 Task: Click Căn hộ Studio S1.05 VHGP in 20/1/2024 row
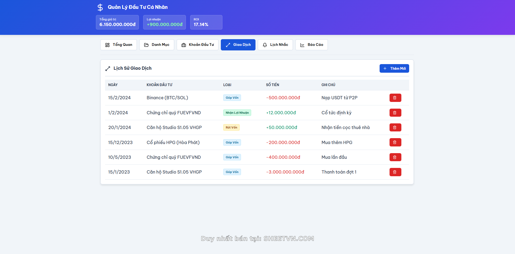pos(174,127)
